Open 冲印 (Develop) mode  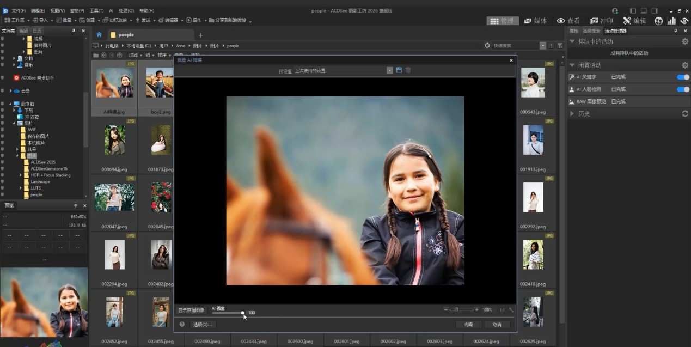click(601, 21)
